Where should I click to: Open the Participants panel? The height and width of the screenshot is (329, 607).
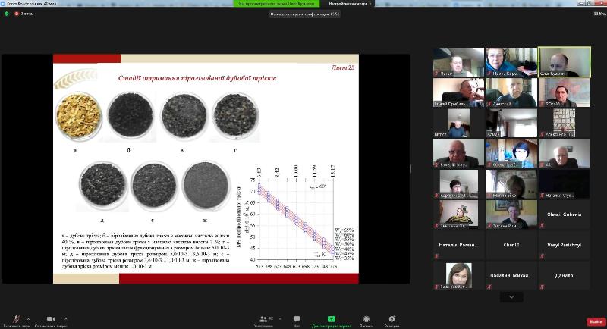point(264,320)
